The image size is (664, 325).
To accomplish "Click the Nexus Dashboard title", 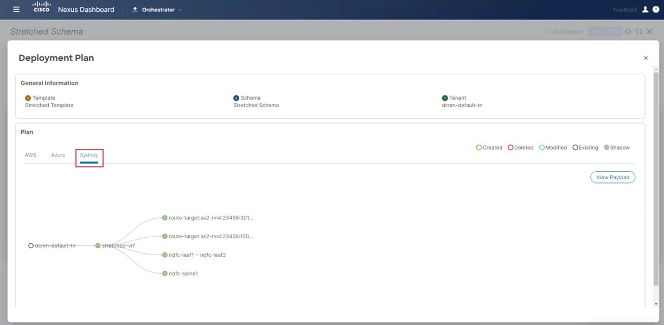I will (x=86, y=9).
